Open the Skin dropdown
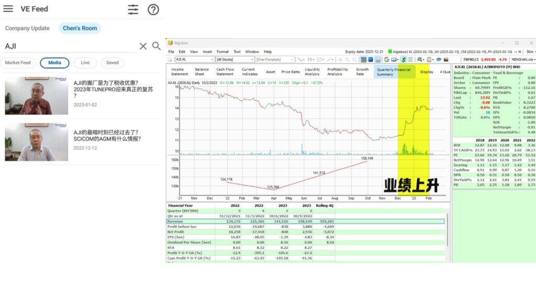This screenshot has width=536, height=301. pyautogui.click(x=531, y=52)
